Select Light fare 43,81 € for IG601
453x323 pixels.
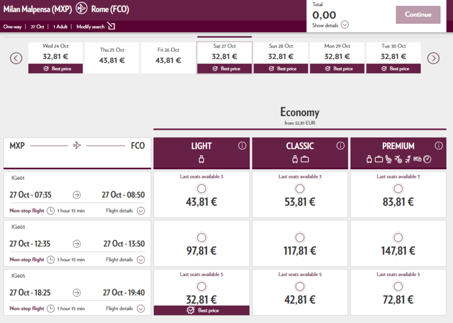(x=201, y=189)
